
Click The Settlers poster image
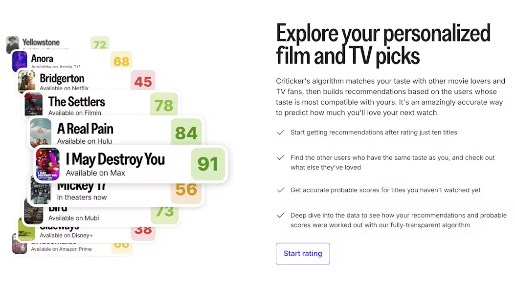point(33,104)
